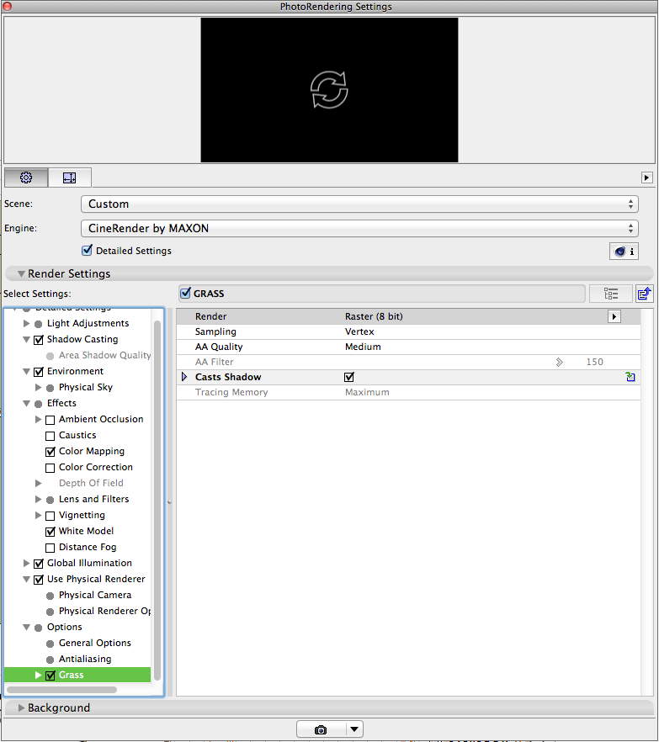The width and height of the screenshot is (659, 742).
Task: Toggle the Global Illumination checkbox
Action: (39, 564)
